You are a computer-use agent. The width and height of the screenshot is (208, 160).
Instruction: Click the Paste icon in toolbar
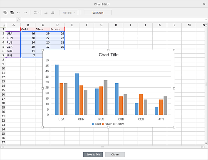[x=12, y=12]
